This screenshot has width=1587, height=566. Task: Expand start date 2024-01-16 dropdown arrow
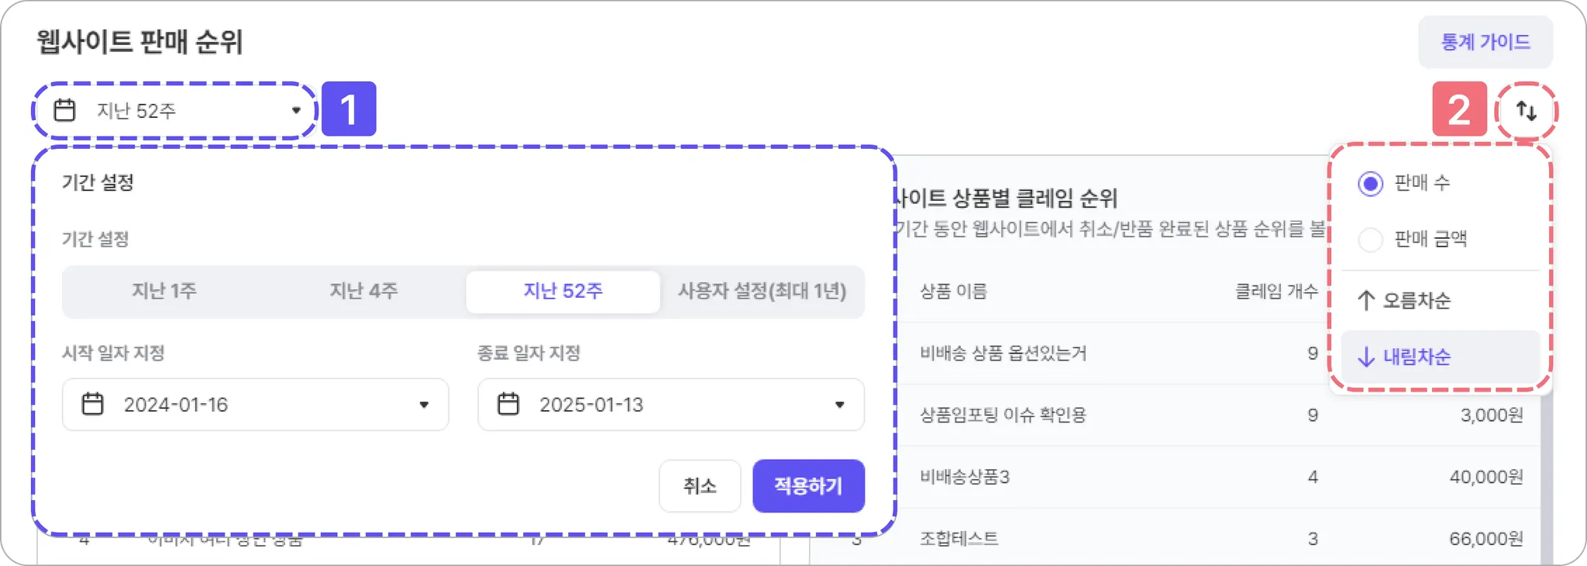click(424, 405)
